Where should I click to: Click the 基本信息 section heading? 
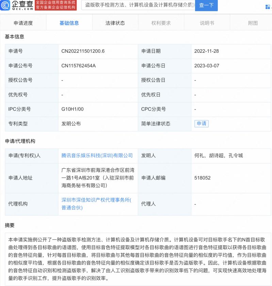14,37
